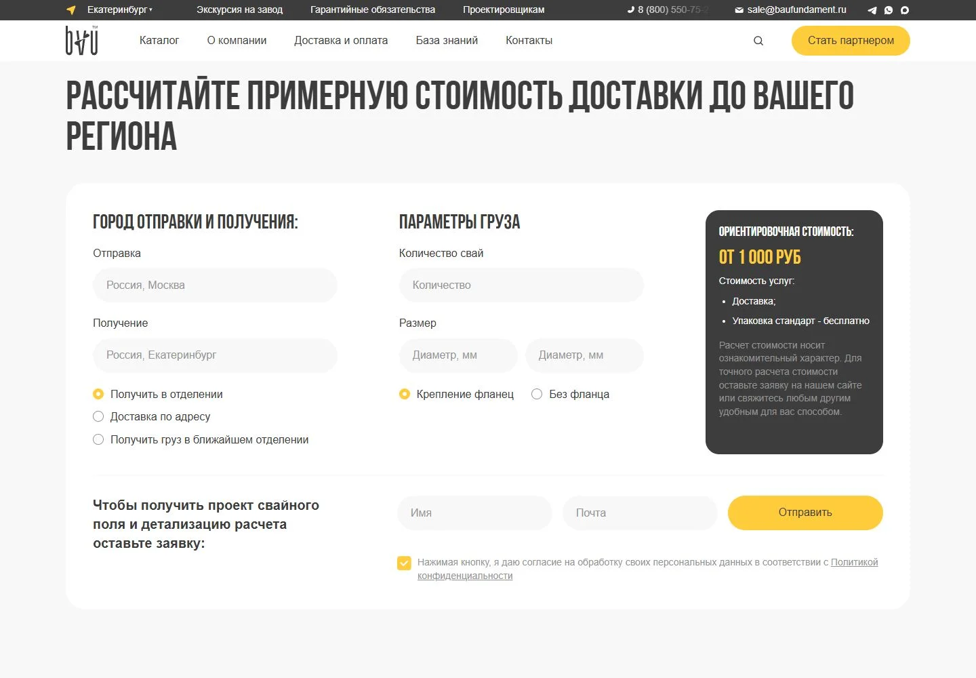The width and height of the screenshot is (976, 678).
Task: Click the 8 (800) phone number
Action: (x=673, y=9)
